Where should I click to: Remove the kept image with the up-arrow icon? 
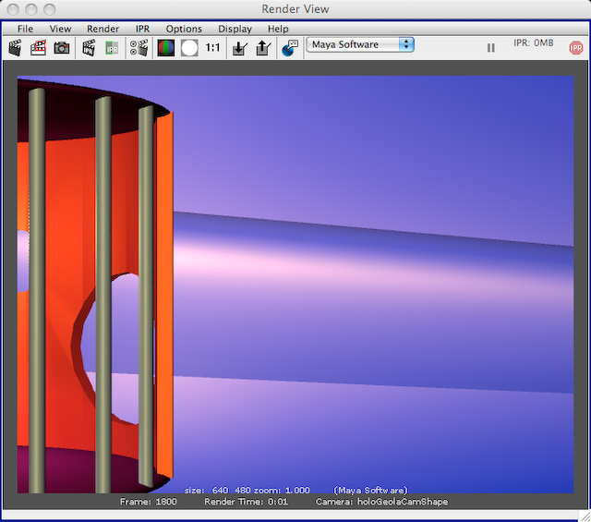[262, 47]
